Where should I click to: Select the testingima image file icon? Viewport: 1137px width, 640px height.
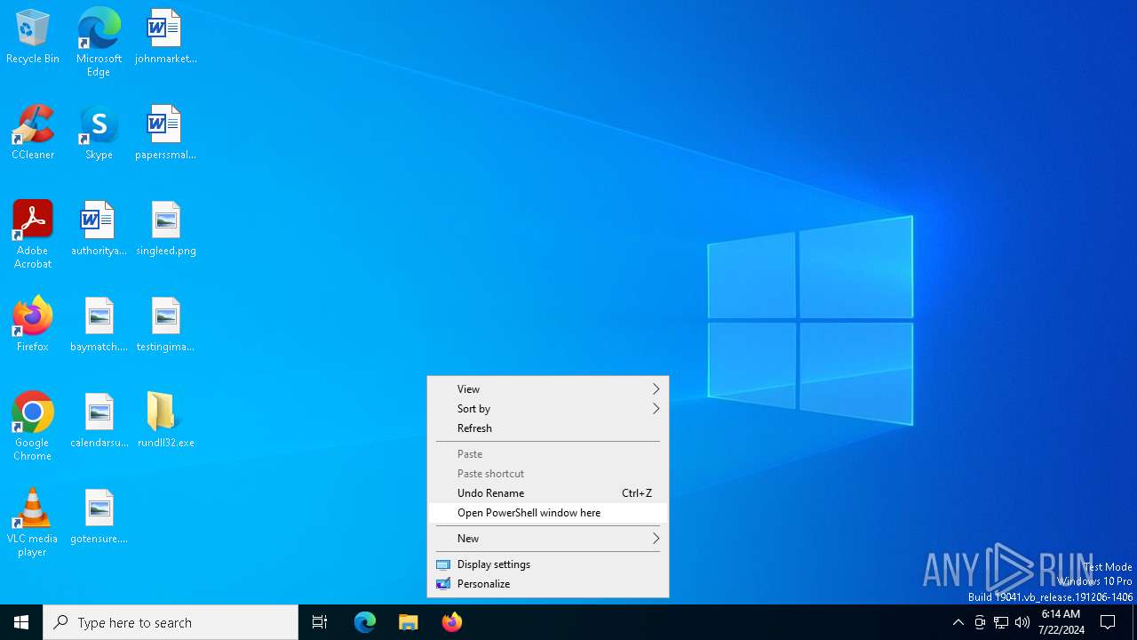point(165,325)
